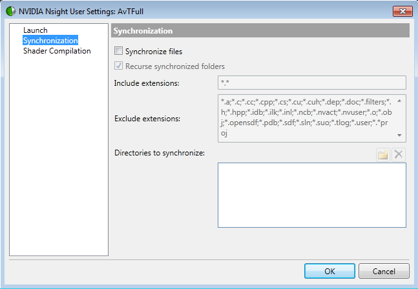The width and height of the screenshot is (418, 289).
Task: Confirm settings with the OK button
Action: 329,271
